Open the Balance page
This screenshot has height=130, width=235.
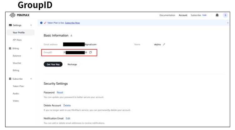point(17,56)
